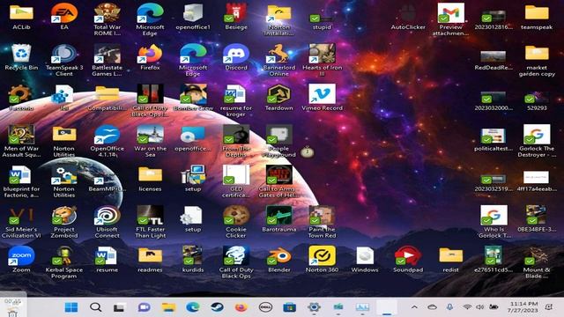Image resolution: width=564 pixels, height=317 pixels.
Task: Open the Compatibili... folder
Action: coord(108,94)
